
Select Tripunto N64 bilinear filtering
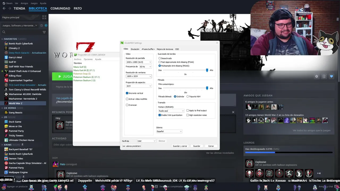click(x=188, y=97)
